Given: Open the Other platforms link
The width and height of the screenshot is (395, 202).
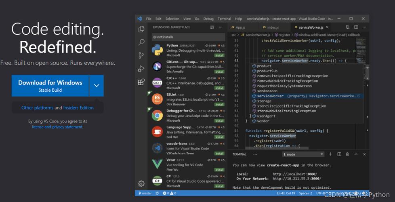Looking at the screenshot, I should click(37, 108).
